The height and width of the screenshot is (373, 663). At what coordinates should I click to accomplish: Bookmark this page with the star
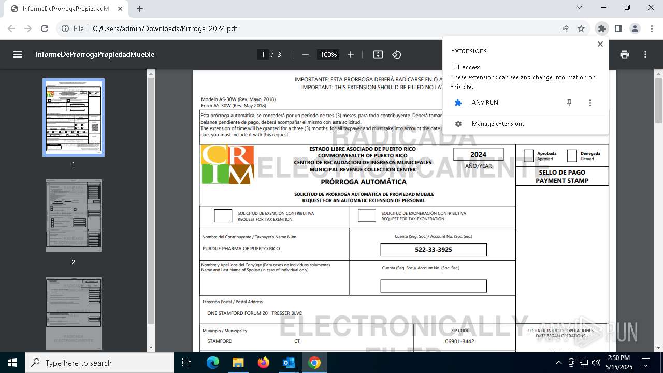[x=581, y=28]
